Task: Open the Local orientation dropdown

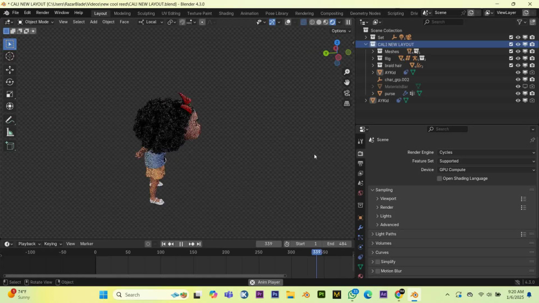Action: 150,22
